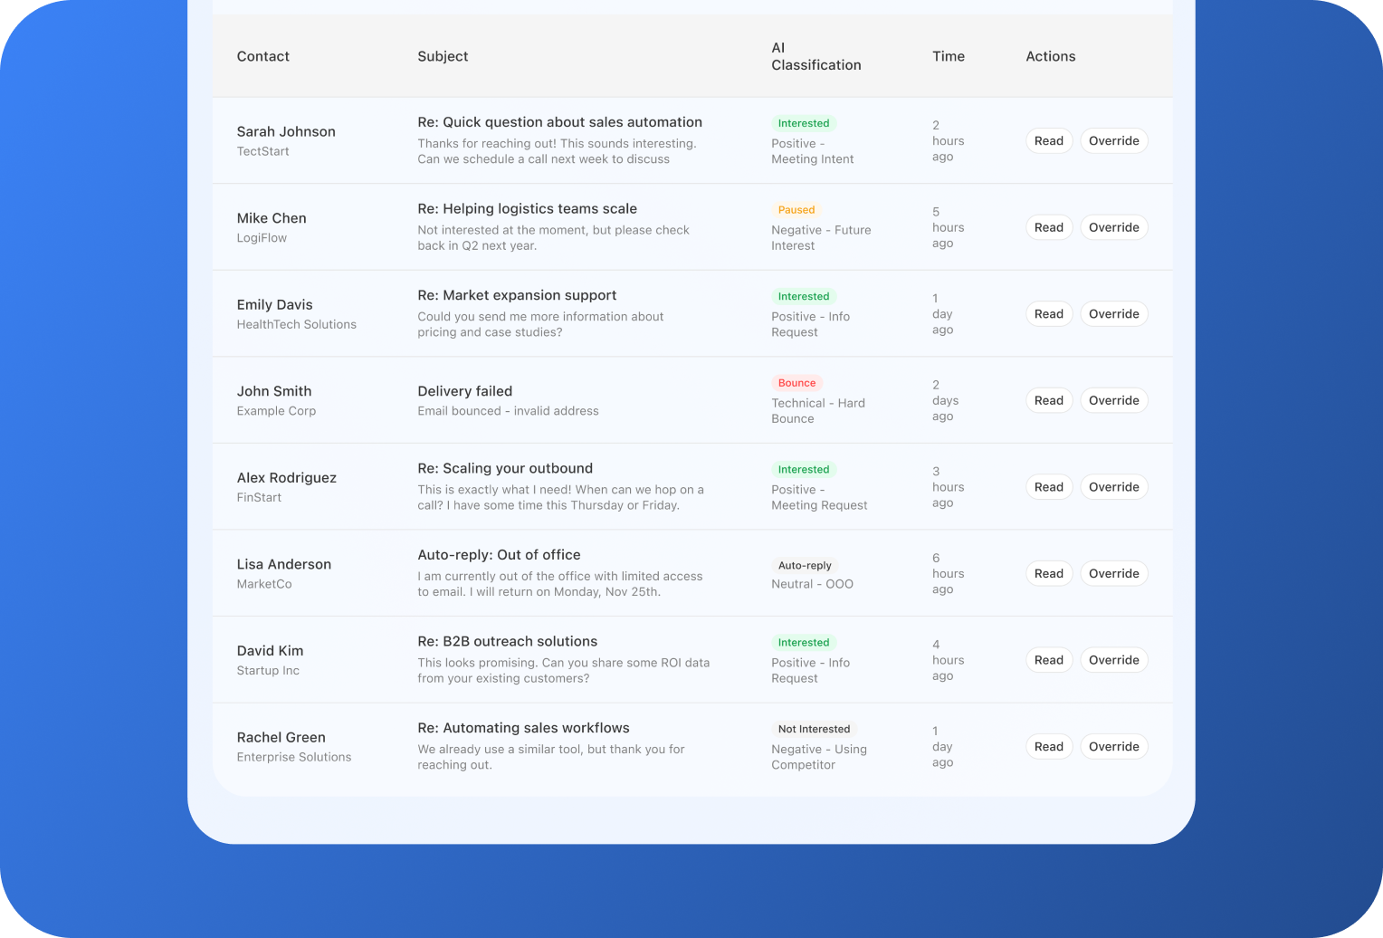Sort by the Contact column header
1383x938 pixels.
(262, 56)
